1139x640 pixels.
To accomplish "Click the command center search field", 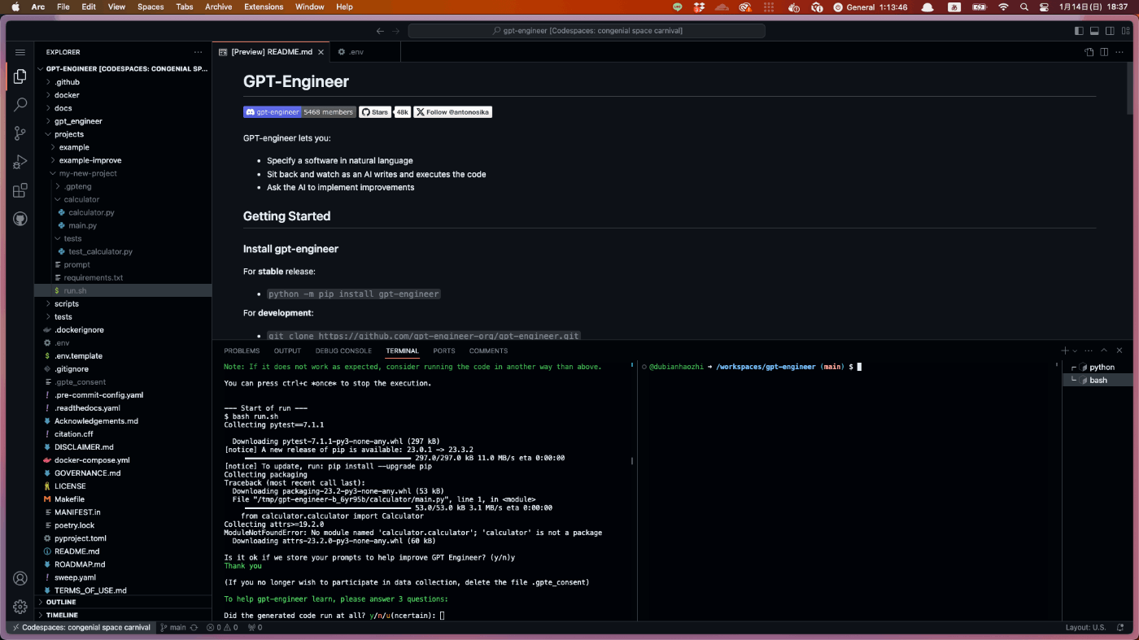I will (587, 31).
